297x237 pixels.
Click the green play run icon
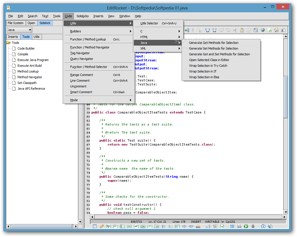click(246, 226)
